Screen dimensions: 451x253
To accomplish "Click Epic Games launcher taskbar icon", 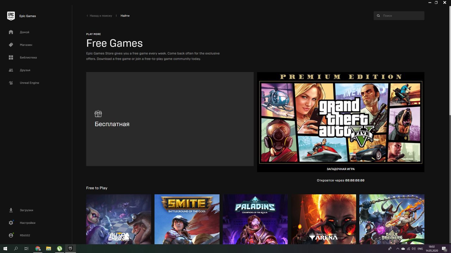I will tap(70, 248).
